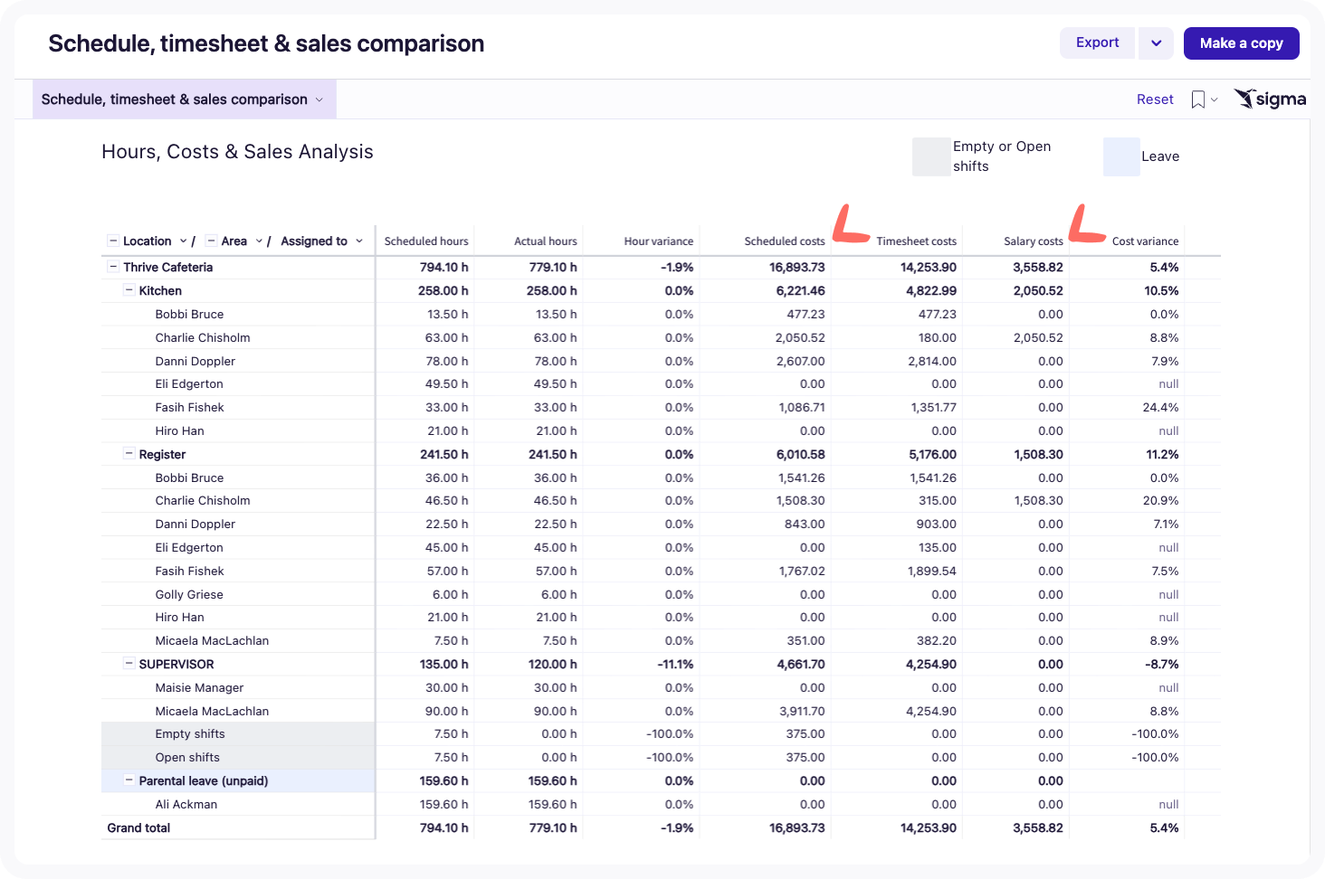Screen dimensions: 1325x879
Task: Click the Sigma logo
Action: coord(1271,99)
